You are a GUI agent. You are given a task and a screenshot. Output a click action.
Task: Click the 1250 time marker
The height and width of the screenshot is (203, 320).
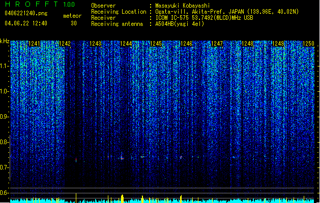(308, 44)
